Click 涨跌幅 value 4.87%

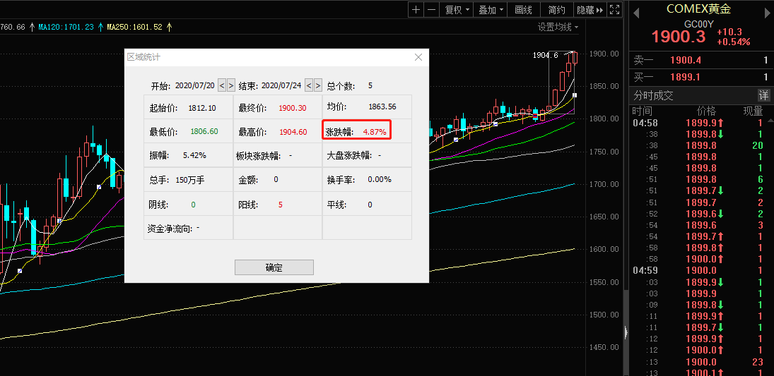(375, 132)
